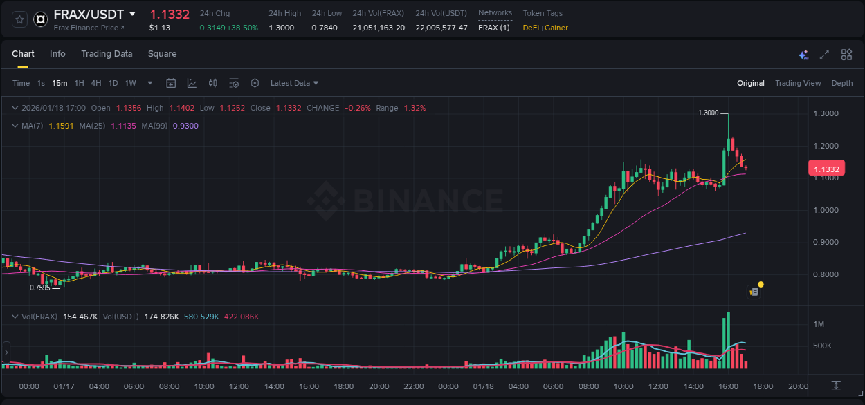The width and height of the screenshot is (865, 405).
Task: Switch to the Trading Data tab
Action: tap(107, 53)
